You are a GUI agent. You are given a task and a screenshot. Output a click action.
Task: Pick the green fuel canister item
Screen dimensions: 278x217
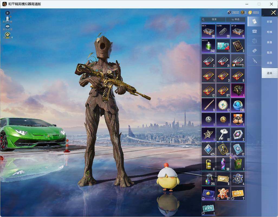[238, 164]
